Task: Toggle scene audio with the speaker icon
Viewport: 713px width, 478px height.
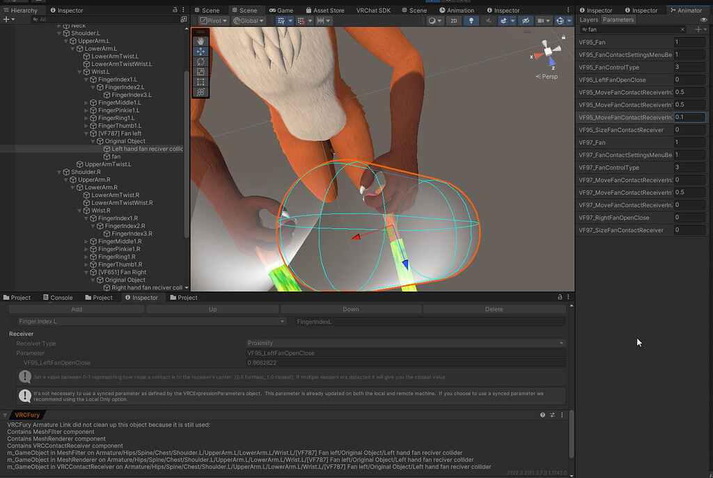Action: coord(489,20)
